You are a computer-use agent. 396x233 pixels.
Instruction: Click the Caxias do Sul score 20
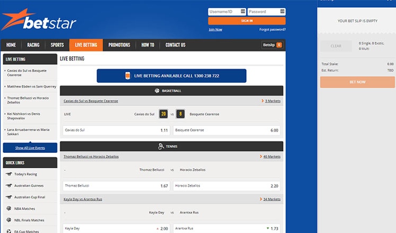click(163, 114)
